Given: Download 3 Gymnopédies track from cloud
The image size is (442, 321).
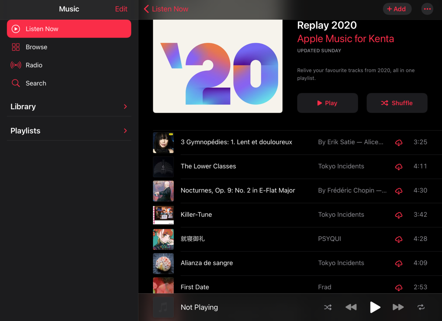Looking at the screenshot, I should click(399, 142).
